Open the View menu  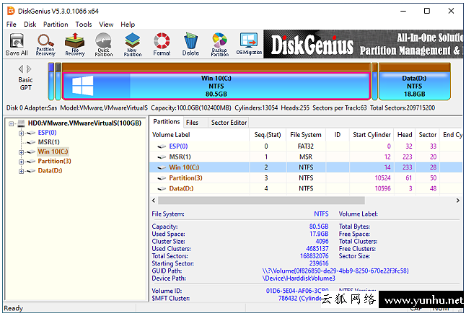[106, 25]
